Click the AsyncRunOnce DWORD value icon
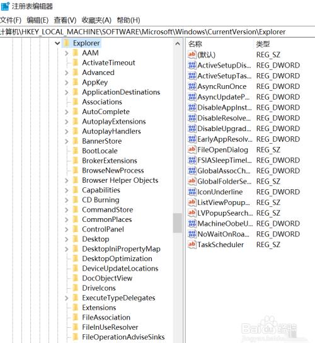Image resolution: width=315 pixels, height=343 pixels. click(x=192, y=86)
